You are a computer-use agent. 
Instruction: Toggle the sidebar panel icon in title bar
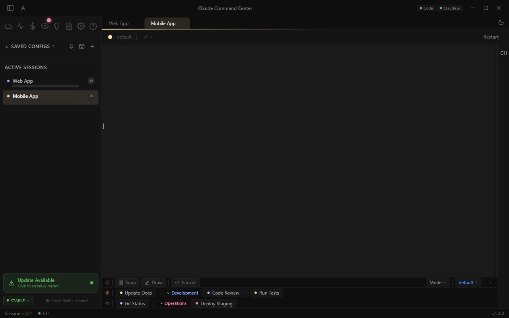[10, 8]
